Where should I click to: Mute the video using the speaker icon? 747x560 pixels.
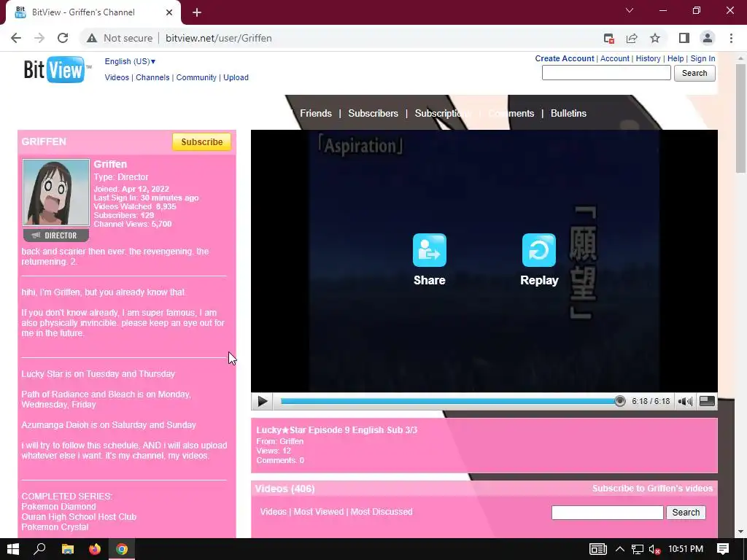(685, 402)
